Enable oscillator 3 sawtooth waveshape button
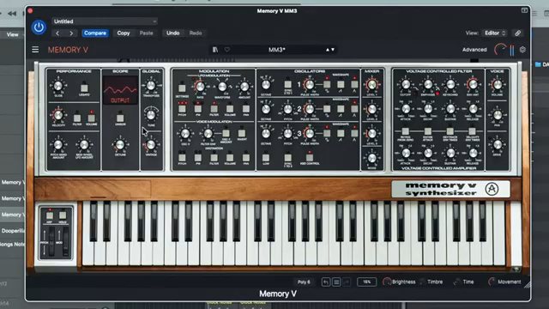The width and height of the screenshot is (549, 309). [341, 133]
